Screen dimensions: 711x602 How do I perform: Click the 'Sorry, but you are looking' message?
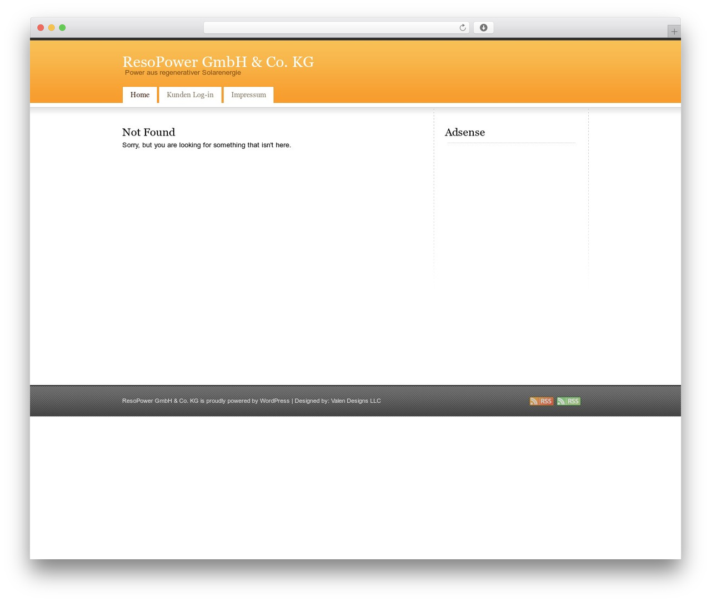207,145
